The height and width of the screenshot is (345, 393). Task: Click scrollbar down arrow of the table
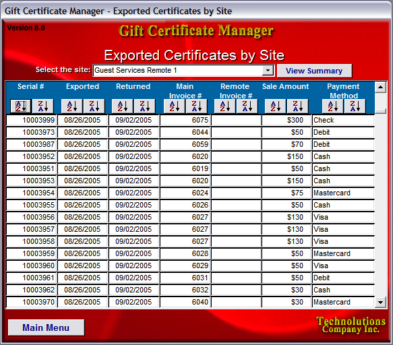coord(380,302)
